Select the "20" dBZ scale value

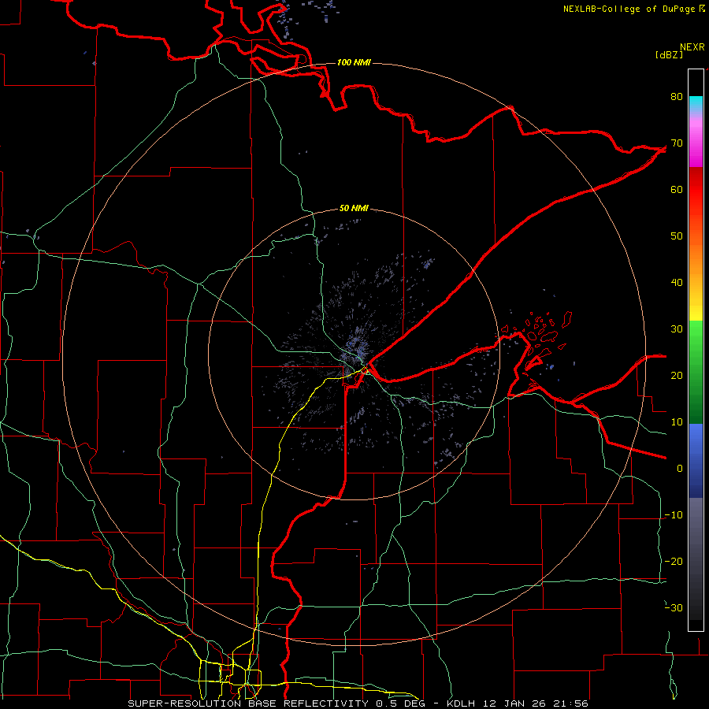coord(677,376)
